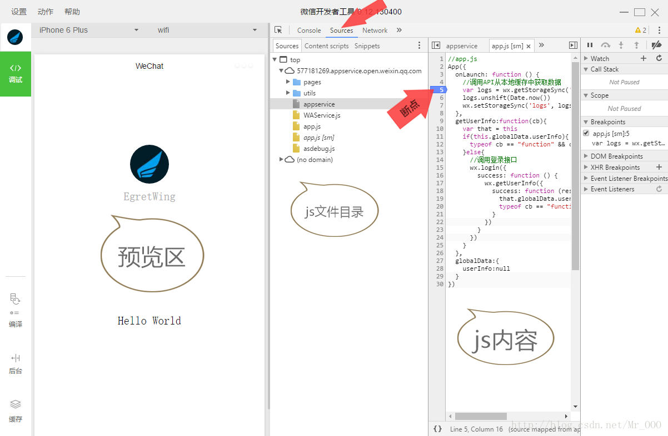Screen dimensions: 668x436
Task: Toggle the breakpoint on line 5
Action: click(x=440, y=89)
